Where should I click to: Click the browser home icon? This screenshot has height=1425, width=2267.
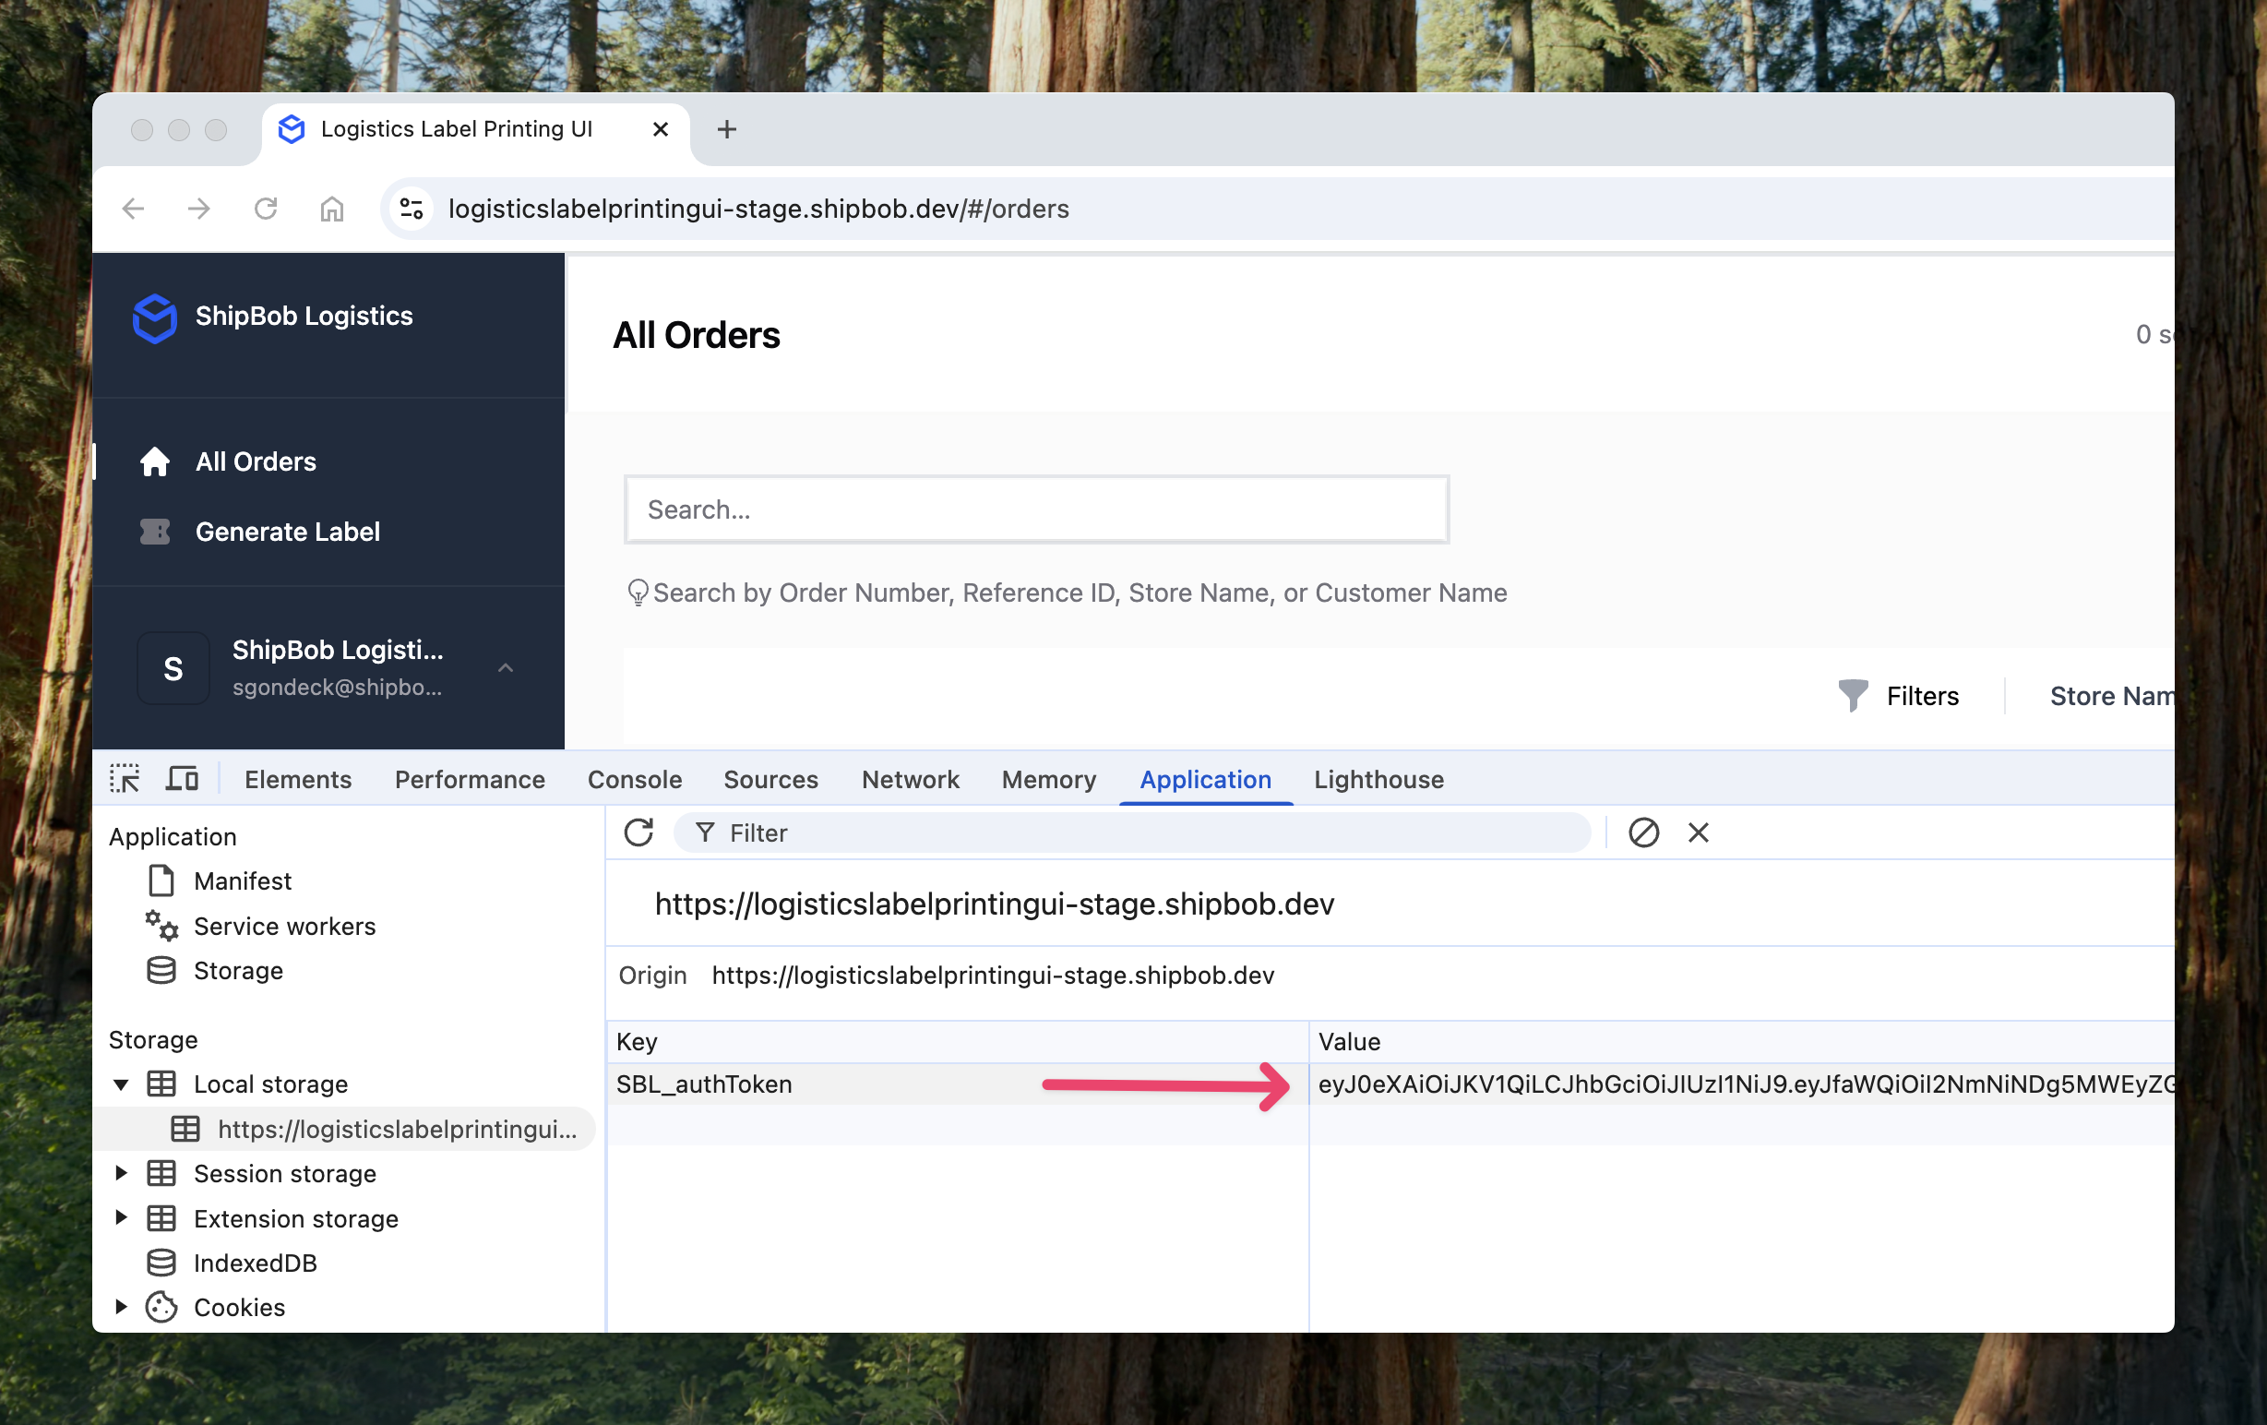[331, 209]
